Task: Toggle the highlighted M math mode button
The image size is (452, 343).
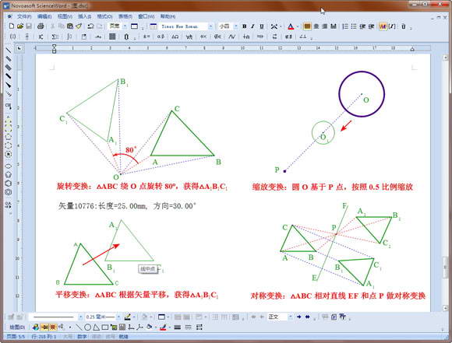Action: [383, 26]
